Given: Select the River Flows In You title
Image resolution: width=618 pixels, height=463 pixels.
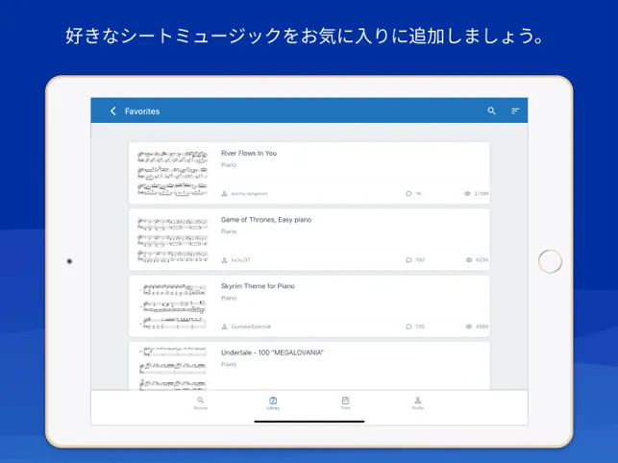Looking at the screenshot, I should [249, 154].
